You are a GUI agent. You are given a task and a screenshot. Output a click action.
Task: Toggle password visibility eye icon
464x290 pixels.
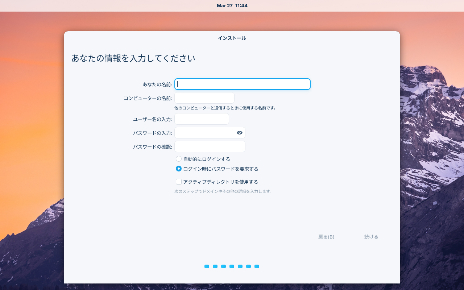click(x=240, y=133)
